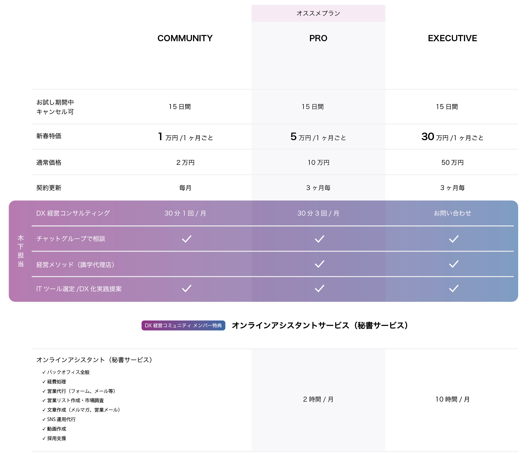
Task: Click the EXECUTIVE checkmark for IT ツール選定 row
Action: pyautogui.click(x=453, y=289)
